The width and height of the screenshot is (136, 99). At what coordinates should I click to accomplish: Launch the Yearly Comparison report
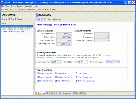(x=85, y=77)
